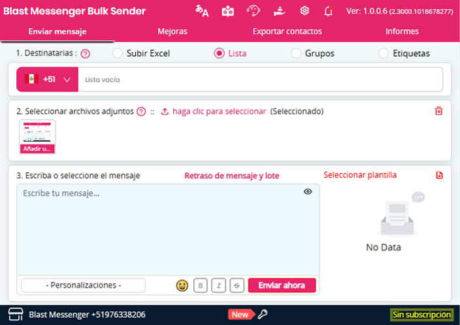
Task: Click the hand service icon in header
Action: pyautogui.click(x=279, y=12)
